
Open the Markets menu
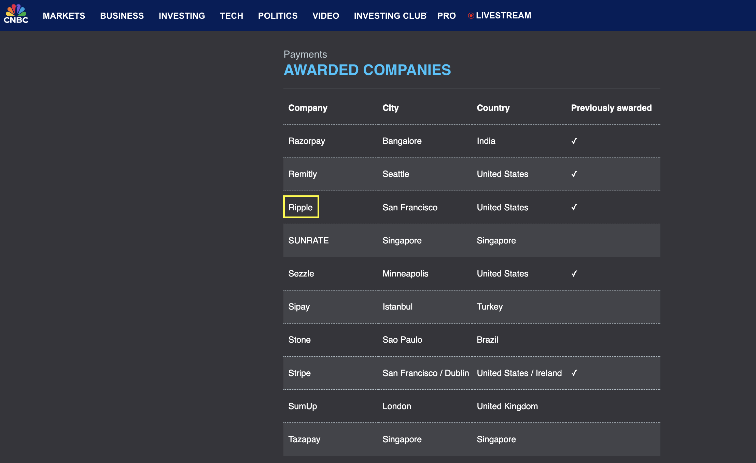(64, 16)
